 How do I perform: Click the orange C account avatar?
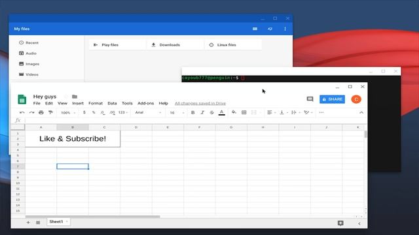356,99
